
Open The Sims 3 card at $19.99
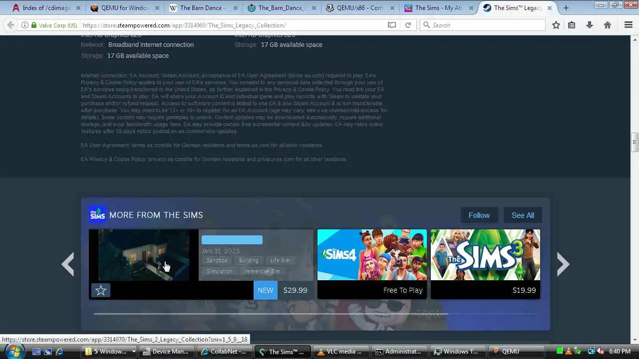pyautogui.click(x=485, y=264)
